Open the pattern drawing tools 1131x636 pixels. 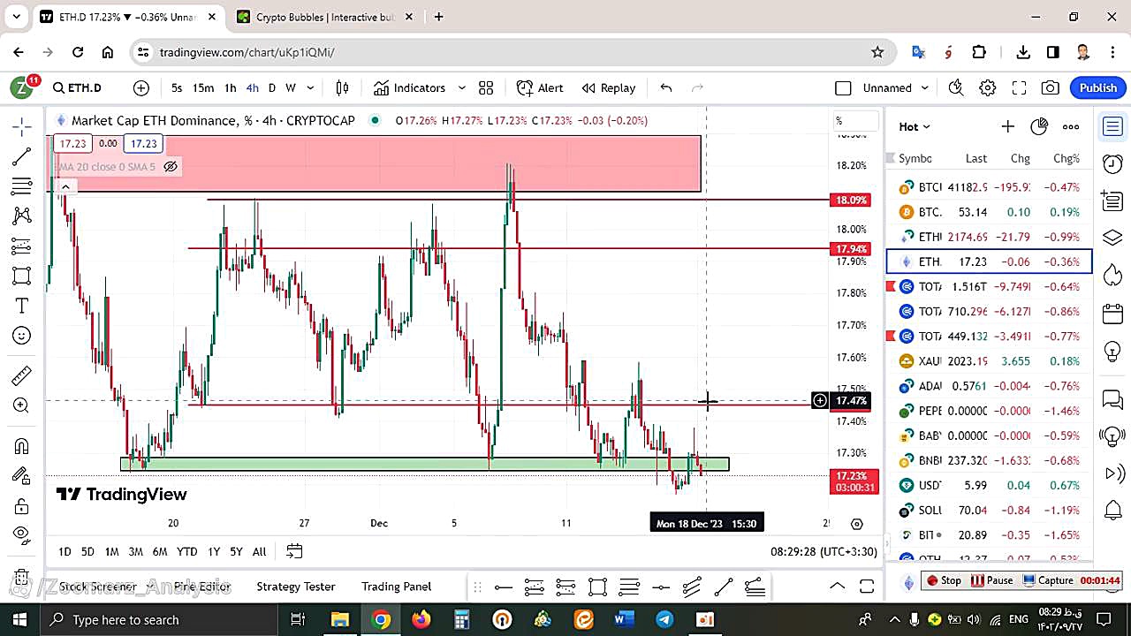pyautogui.click(x=22, y=216)
